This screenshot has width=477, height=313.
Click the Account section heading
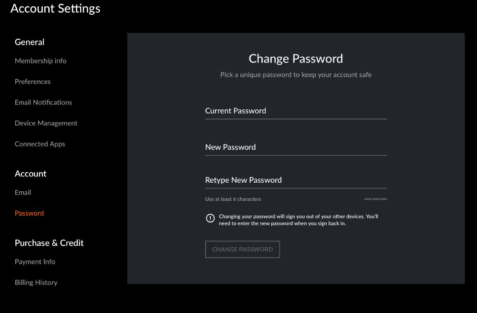(x=31, y=174)
